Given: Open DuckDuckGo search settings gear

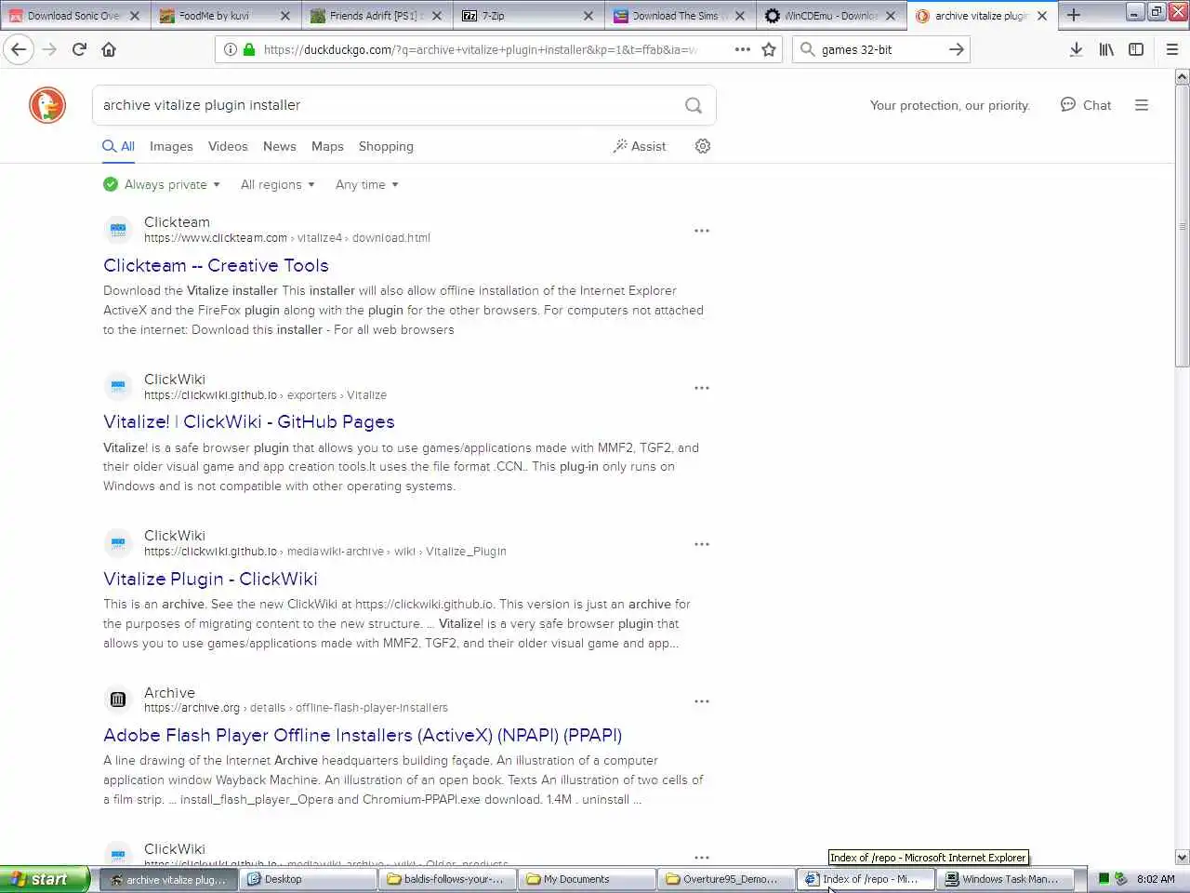Looking at the screenshot, I should [703, 146].
